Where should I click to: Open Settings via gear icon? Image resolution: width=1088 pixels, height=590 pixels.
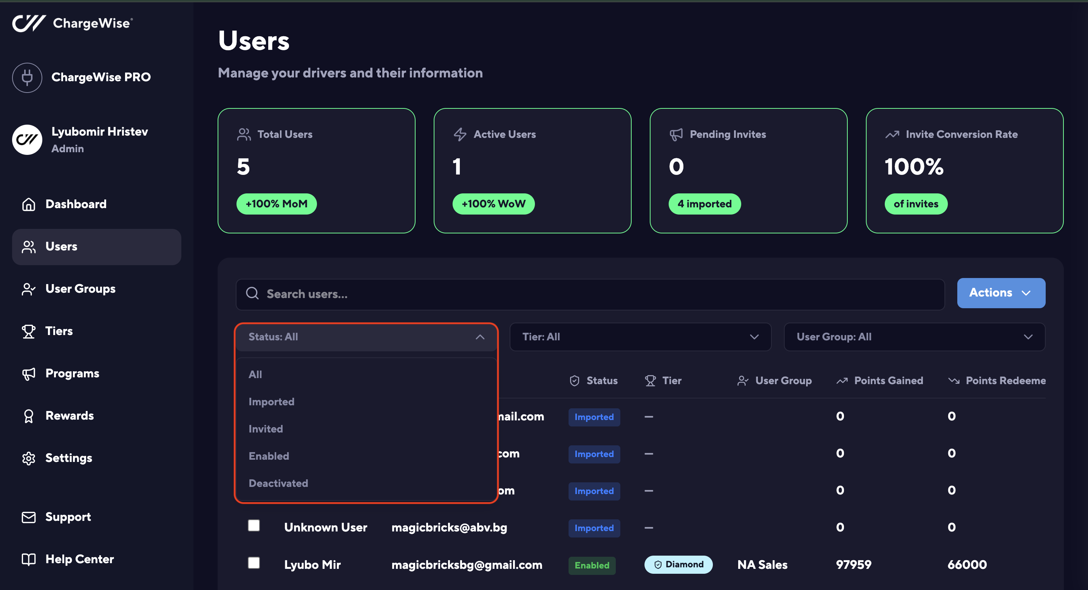click(x=28, y=458)
